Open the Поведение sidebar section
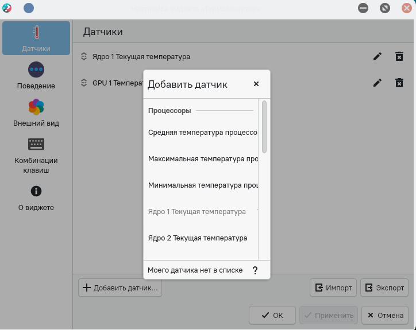 (36, 76)
